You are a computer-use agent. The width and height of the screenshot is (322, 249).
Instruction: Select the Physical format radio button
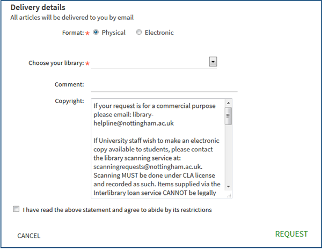96,32
